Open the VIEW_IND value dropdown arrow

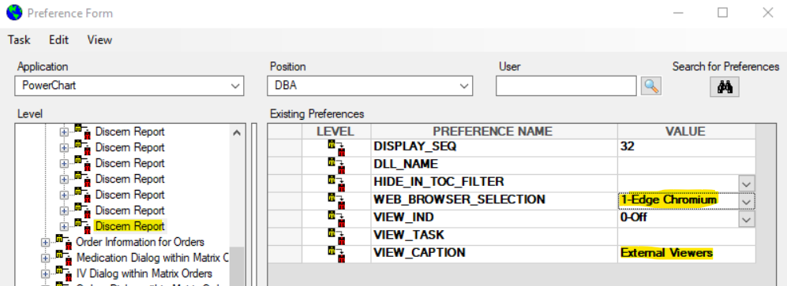[x=747, y=219]
